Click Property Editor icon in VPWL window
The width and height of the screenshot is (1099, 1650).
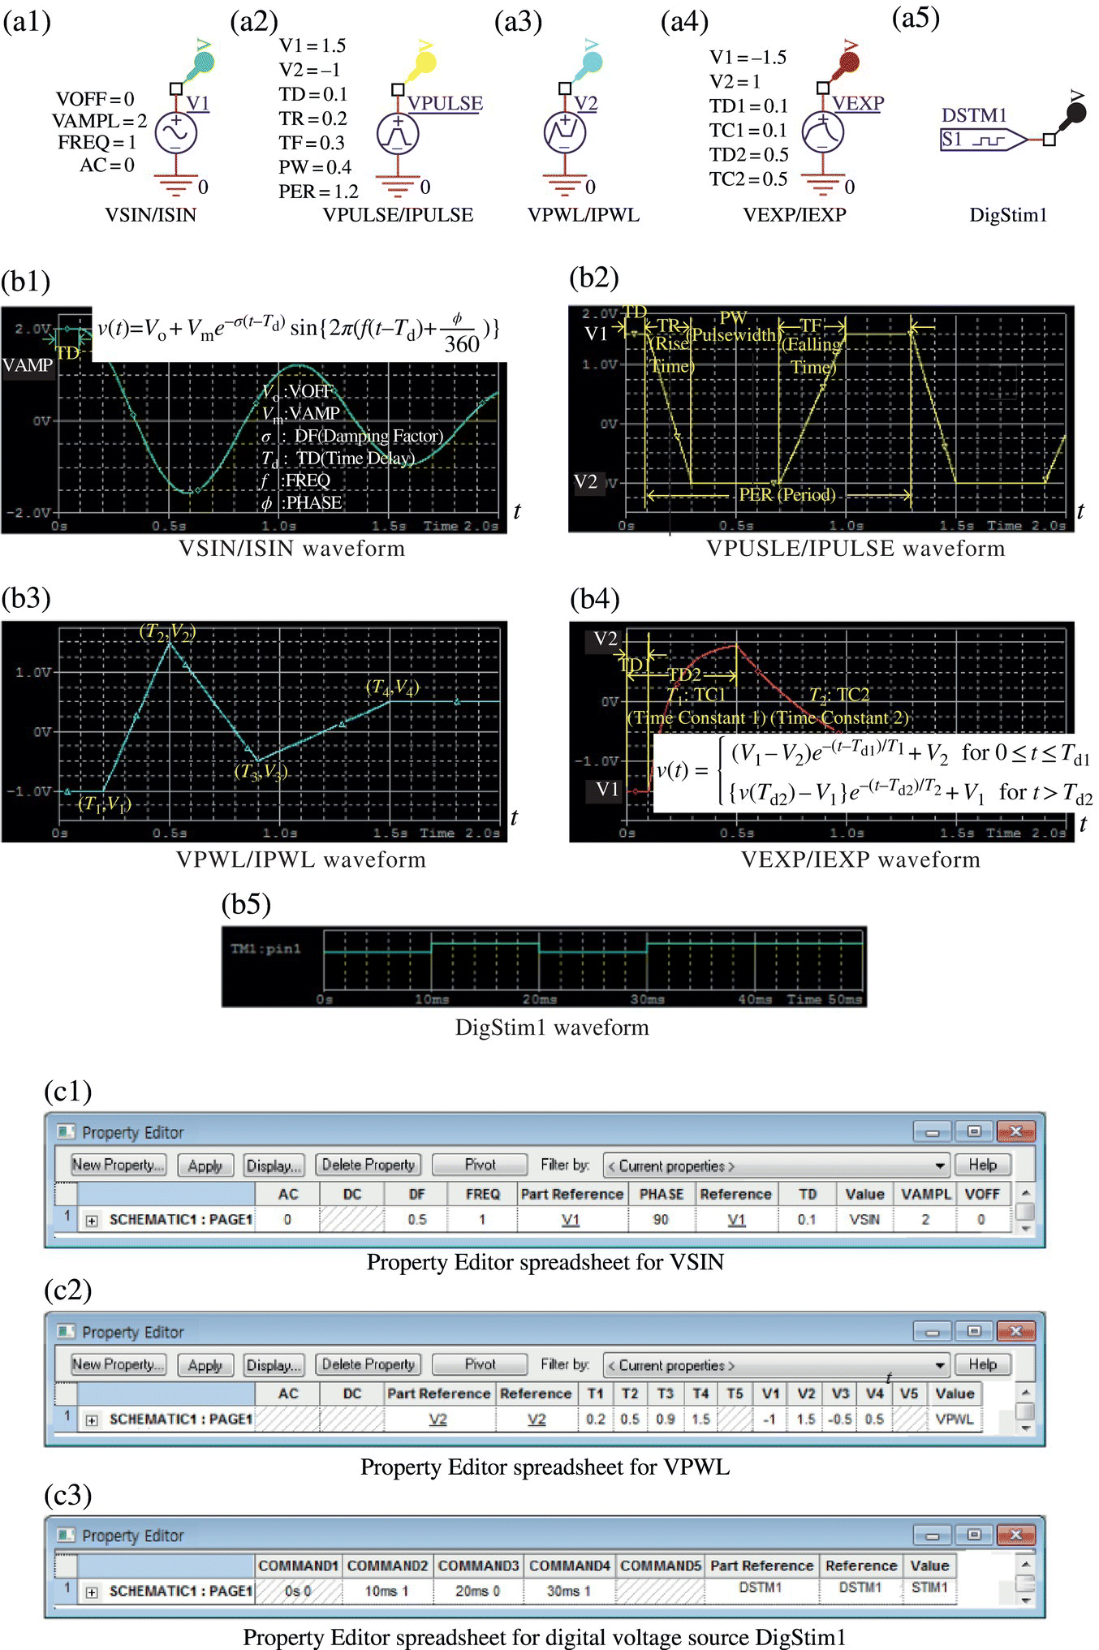pyautogui.click(x=65, y=1331)
